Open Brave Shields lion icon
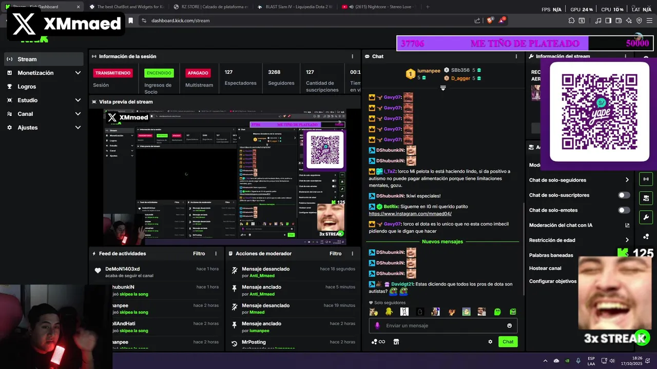This screenshot has height=369, width=657. pyautogui.click(x=490, y=20)
